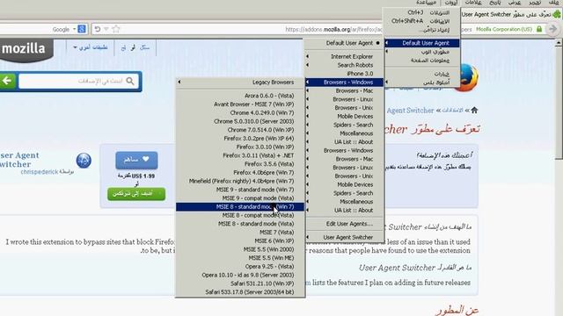Open the تطبيقات أخرى dropdown
The image size is (563, 316).
pos(90,47)
